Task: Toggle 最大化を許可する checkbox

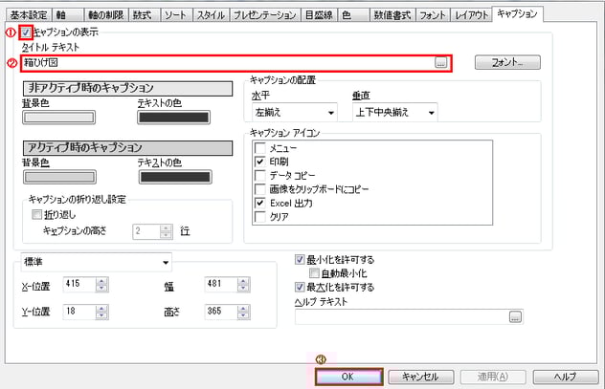Action: (300, 288)
